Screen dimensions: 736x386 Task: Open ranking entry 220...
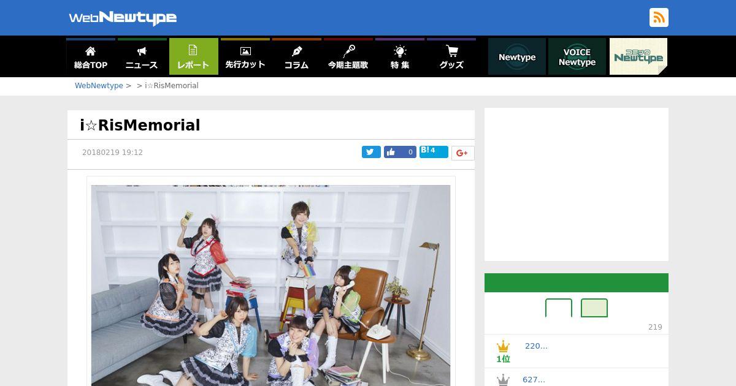pyautogui.click(x=536, y=346)
